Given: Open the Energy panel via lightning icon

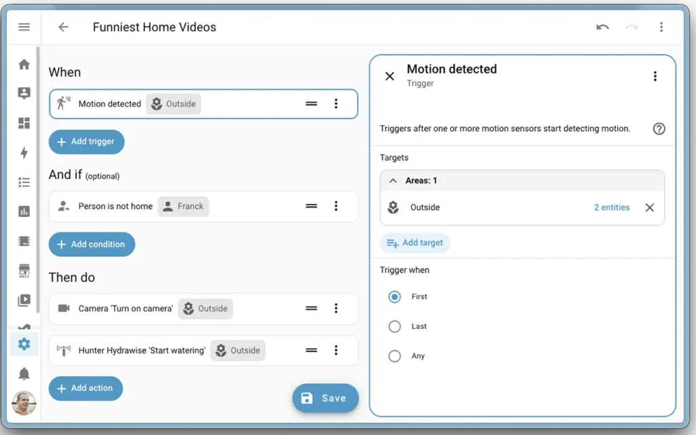Looking at the screenshot, I should [24, 152].
